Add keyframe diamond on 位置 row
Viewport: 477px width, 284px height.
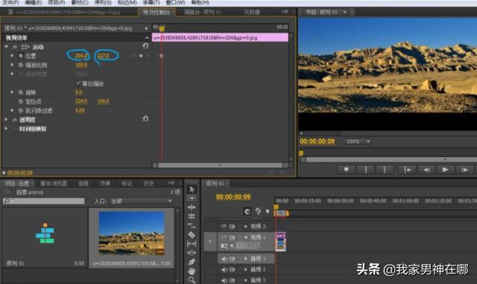tap(141, 56)
